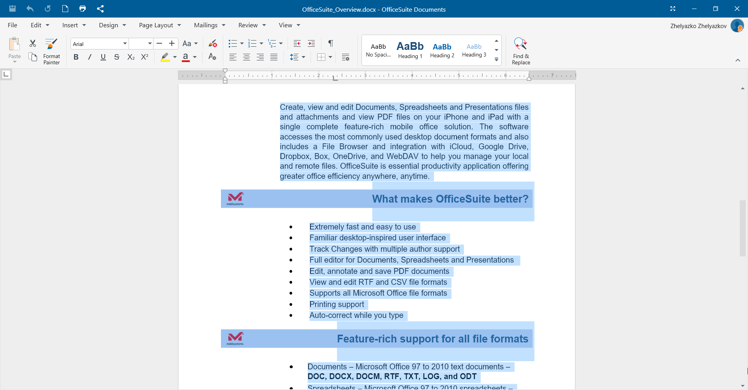Open the Review menu
Viewport: 748px width, 390px height.
tap(252, 25)
